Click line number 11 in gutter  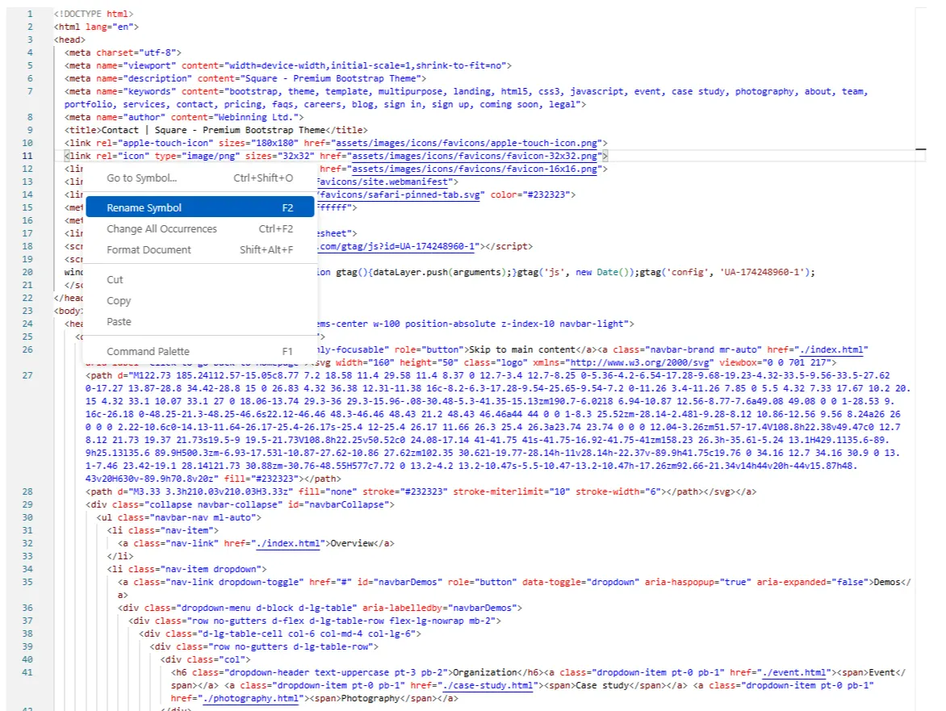pyautogui.click(x=27, y=156)
